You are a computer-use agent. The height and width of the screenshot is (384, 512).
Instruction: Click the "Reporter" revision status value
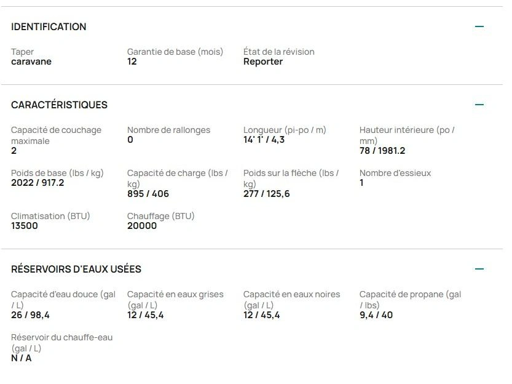click(x=263, y=62)
